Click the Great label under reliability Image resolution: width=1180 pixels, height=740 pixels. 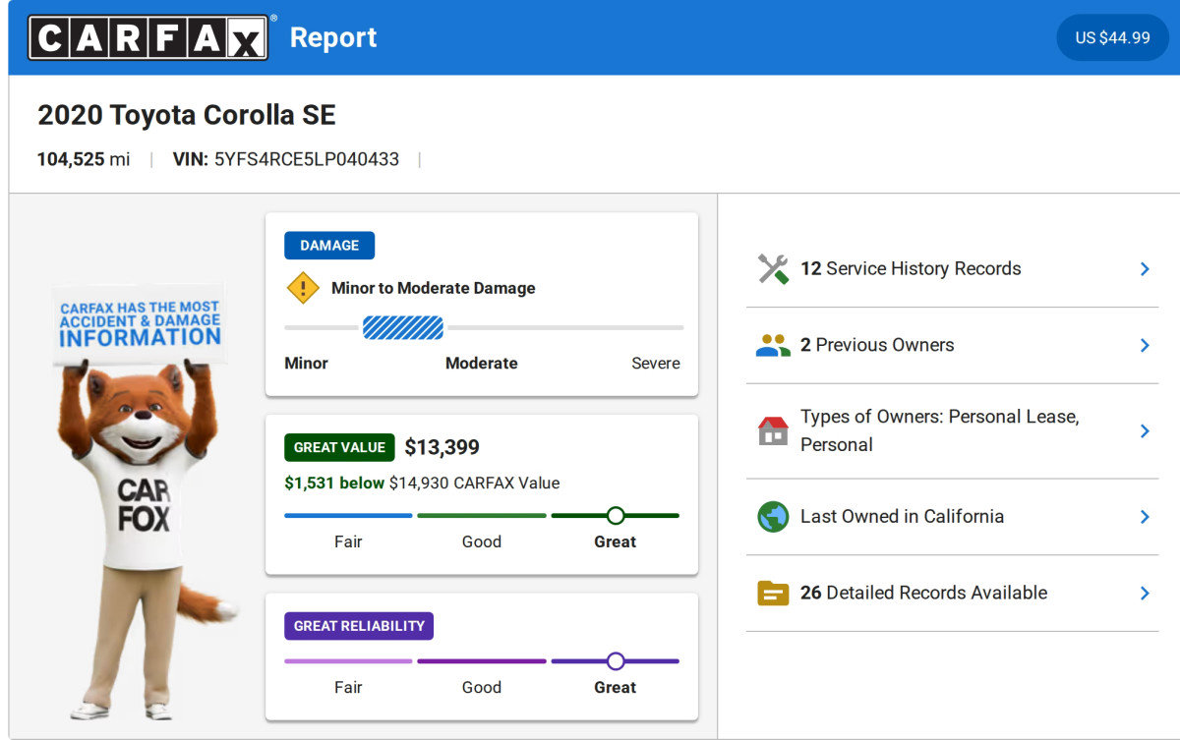point(616,687)
